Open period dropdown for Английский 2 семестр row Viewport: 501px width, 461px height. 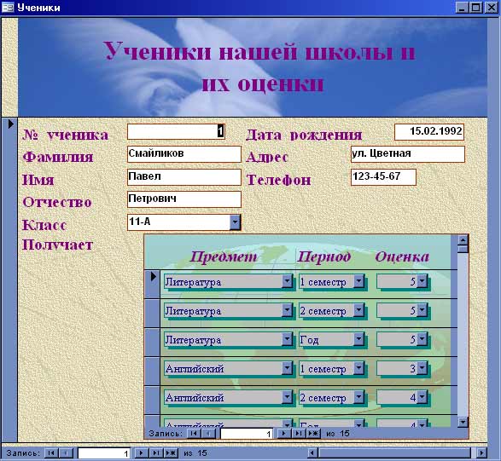358,397
